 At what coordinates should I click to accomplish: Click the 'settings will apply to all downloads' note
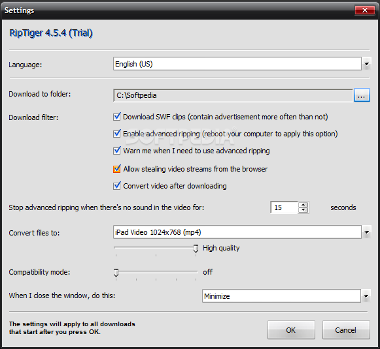(72, 327)
